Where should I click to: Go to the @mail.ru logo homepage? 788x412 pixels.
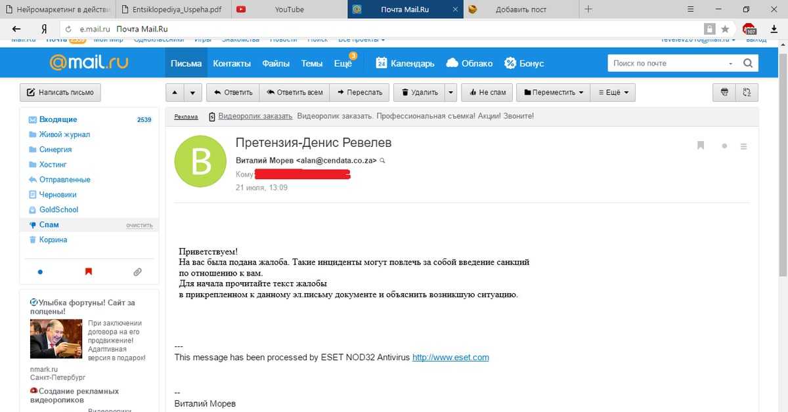(x=89, y=63)
